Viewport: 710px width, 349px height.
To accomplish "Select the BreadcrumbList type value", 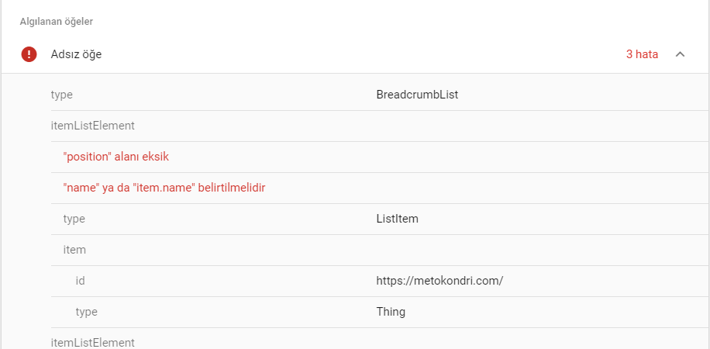I will [417, 95].
